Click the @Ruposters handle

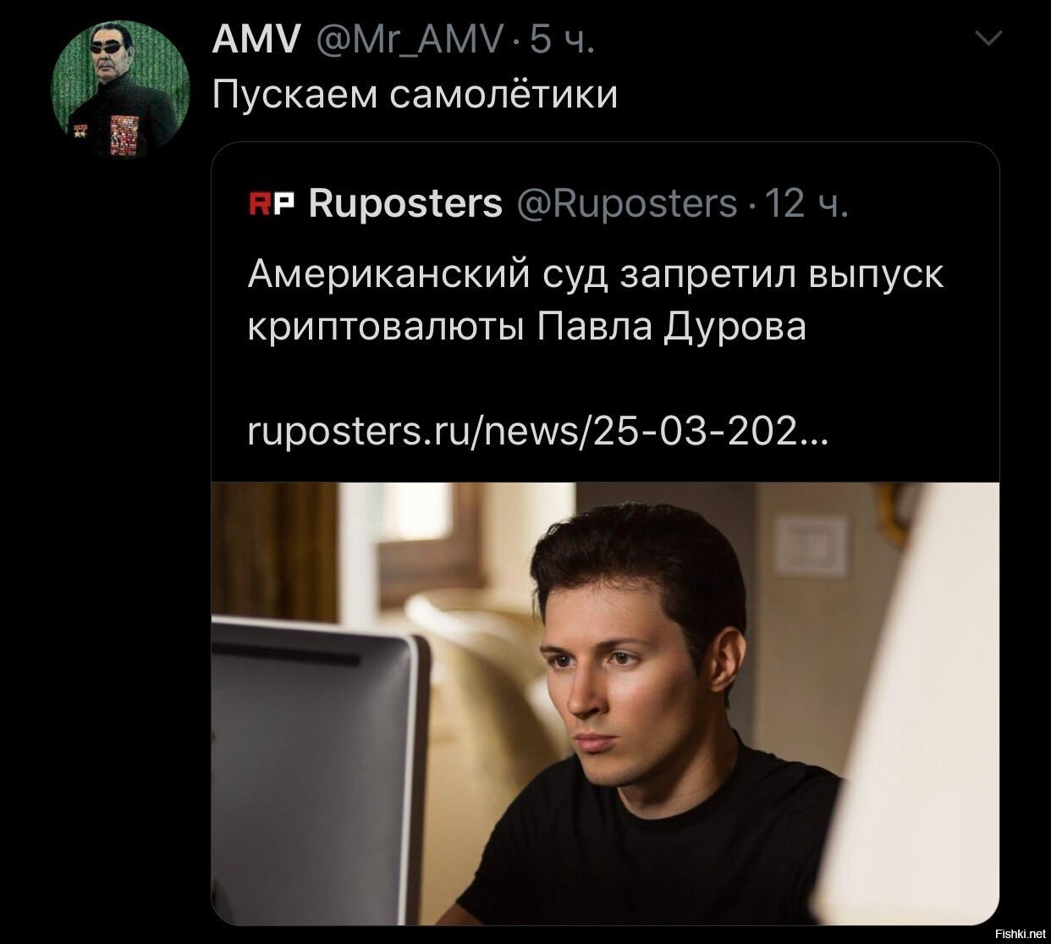point(626,204)
